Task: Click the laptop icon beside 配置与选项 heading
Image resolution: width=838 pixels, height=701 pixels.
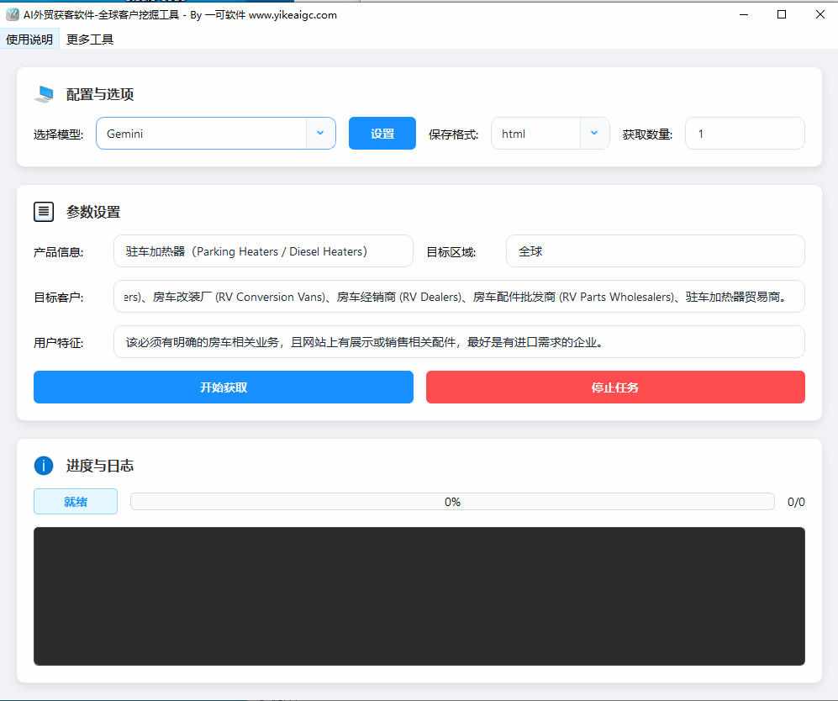Action: coord(44,94)
